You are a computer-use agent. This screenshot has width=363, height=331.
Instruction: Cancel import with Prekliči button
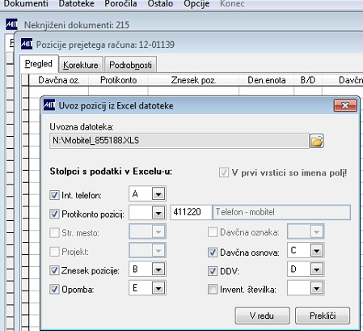tap(323, 316)
